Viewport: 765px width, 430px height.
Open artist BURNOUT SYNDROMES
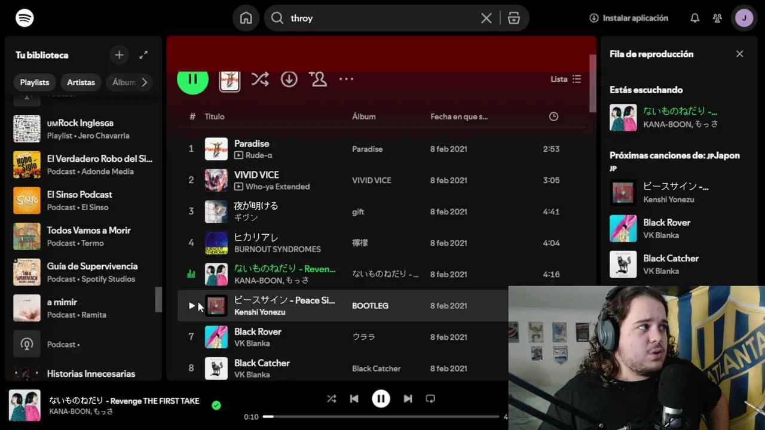277,249
